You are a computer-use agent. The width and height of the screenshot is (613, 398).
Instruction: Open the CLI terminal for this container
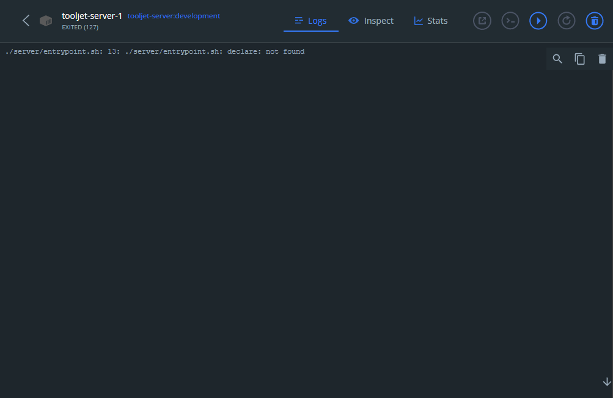(510, 21)
